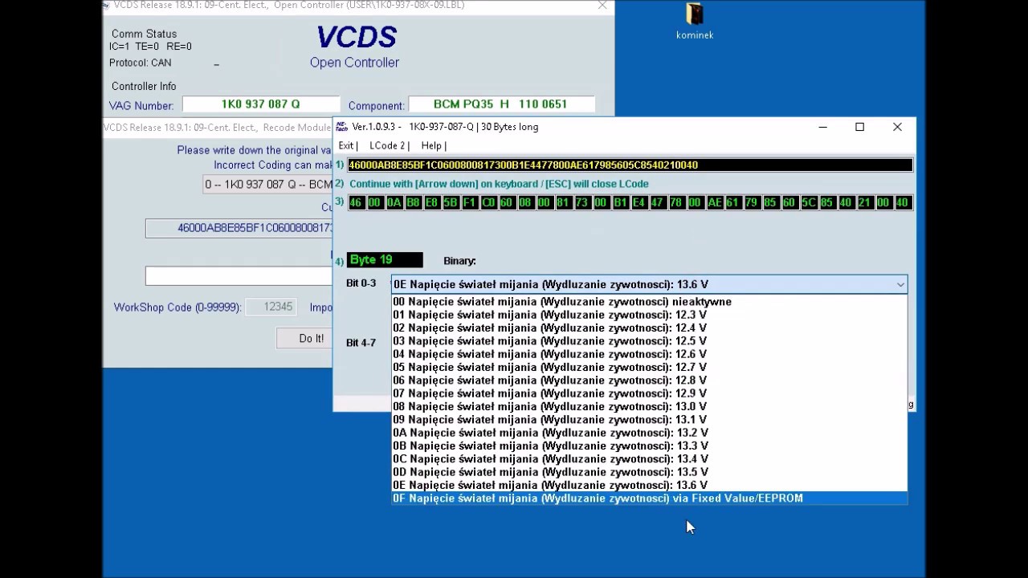The height and width of the screenshot is (578, 1028).
Task: Select byte 61 in byte row
Action: (x=732, y=203)
